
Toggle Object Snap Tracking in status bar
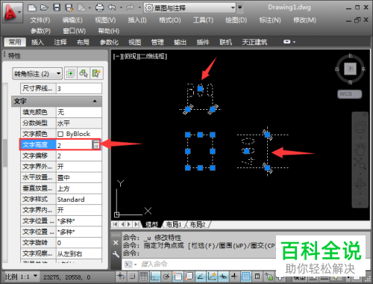[x=201, y=276]
